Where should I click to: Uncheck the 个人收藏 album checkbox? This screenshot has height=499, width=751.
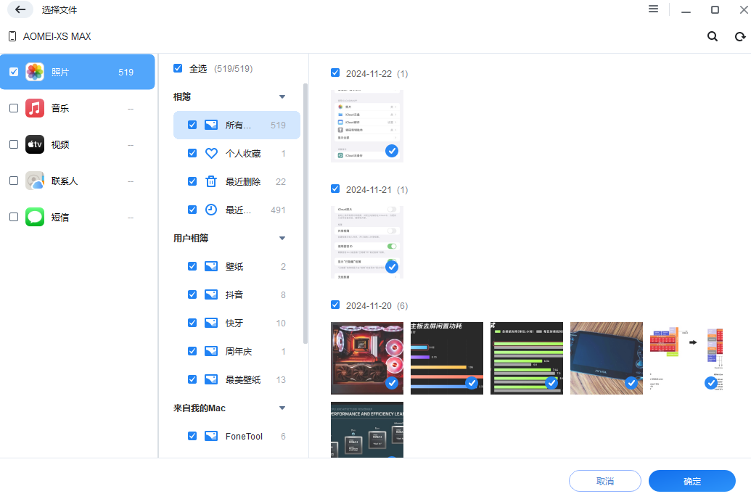pyautogui.click(x=192, y=153)
